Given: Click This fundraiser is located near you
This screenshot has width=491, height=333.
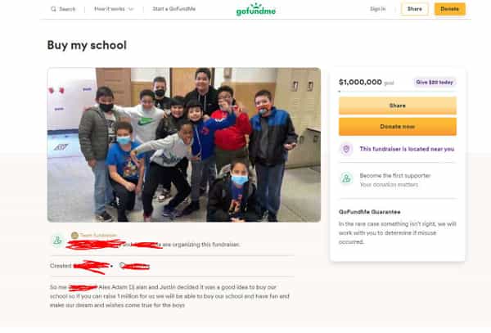Looking at the screenshot, I should point(407,149).
